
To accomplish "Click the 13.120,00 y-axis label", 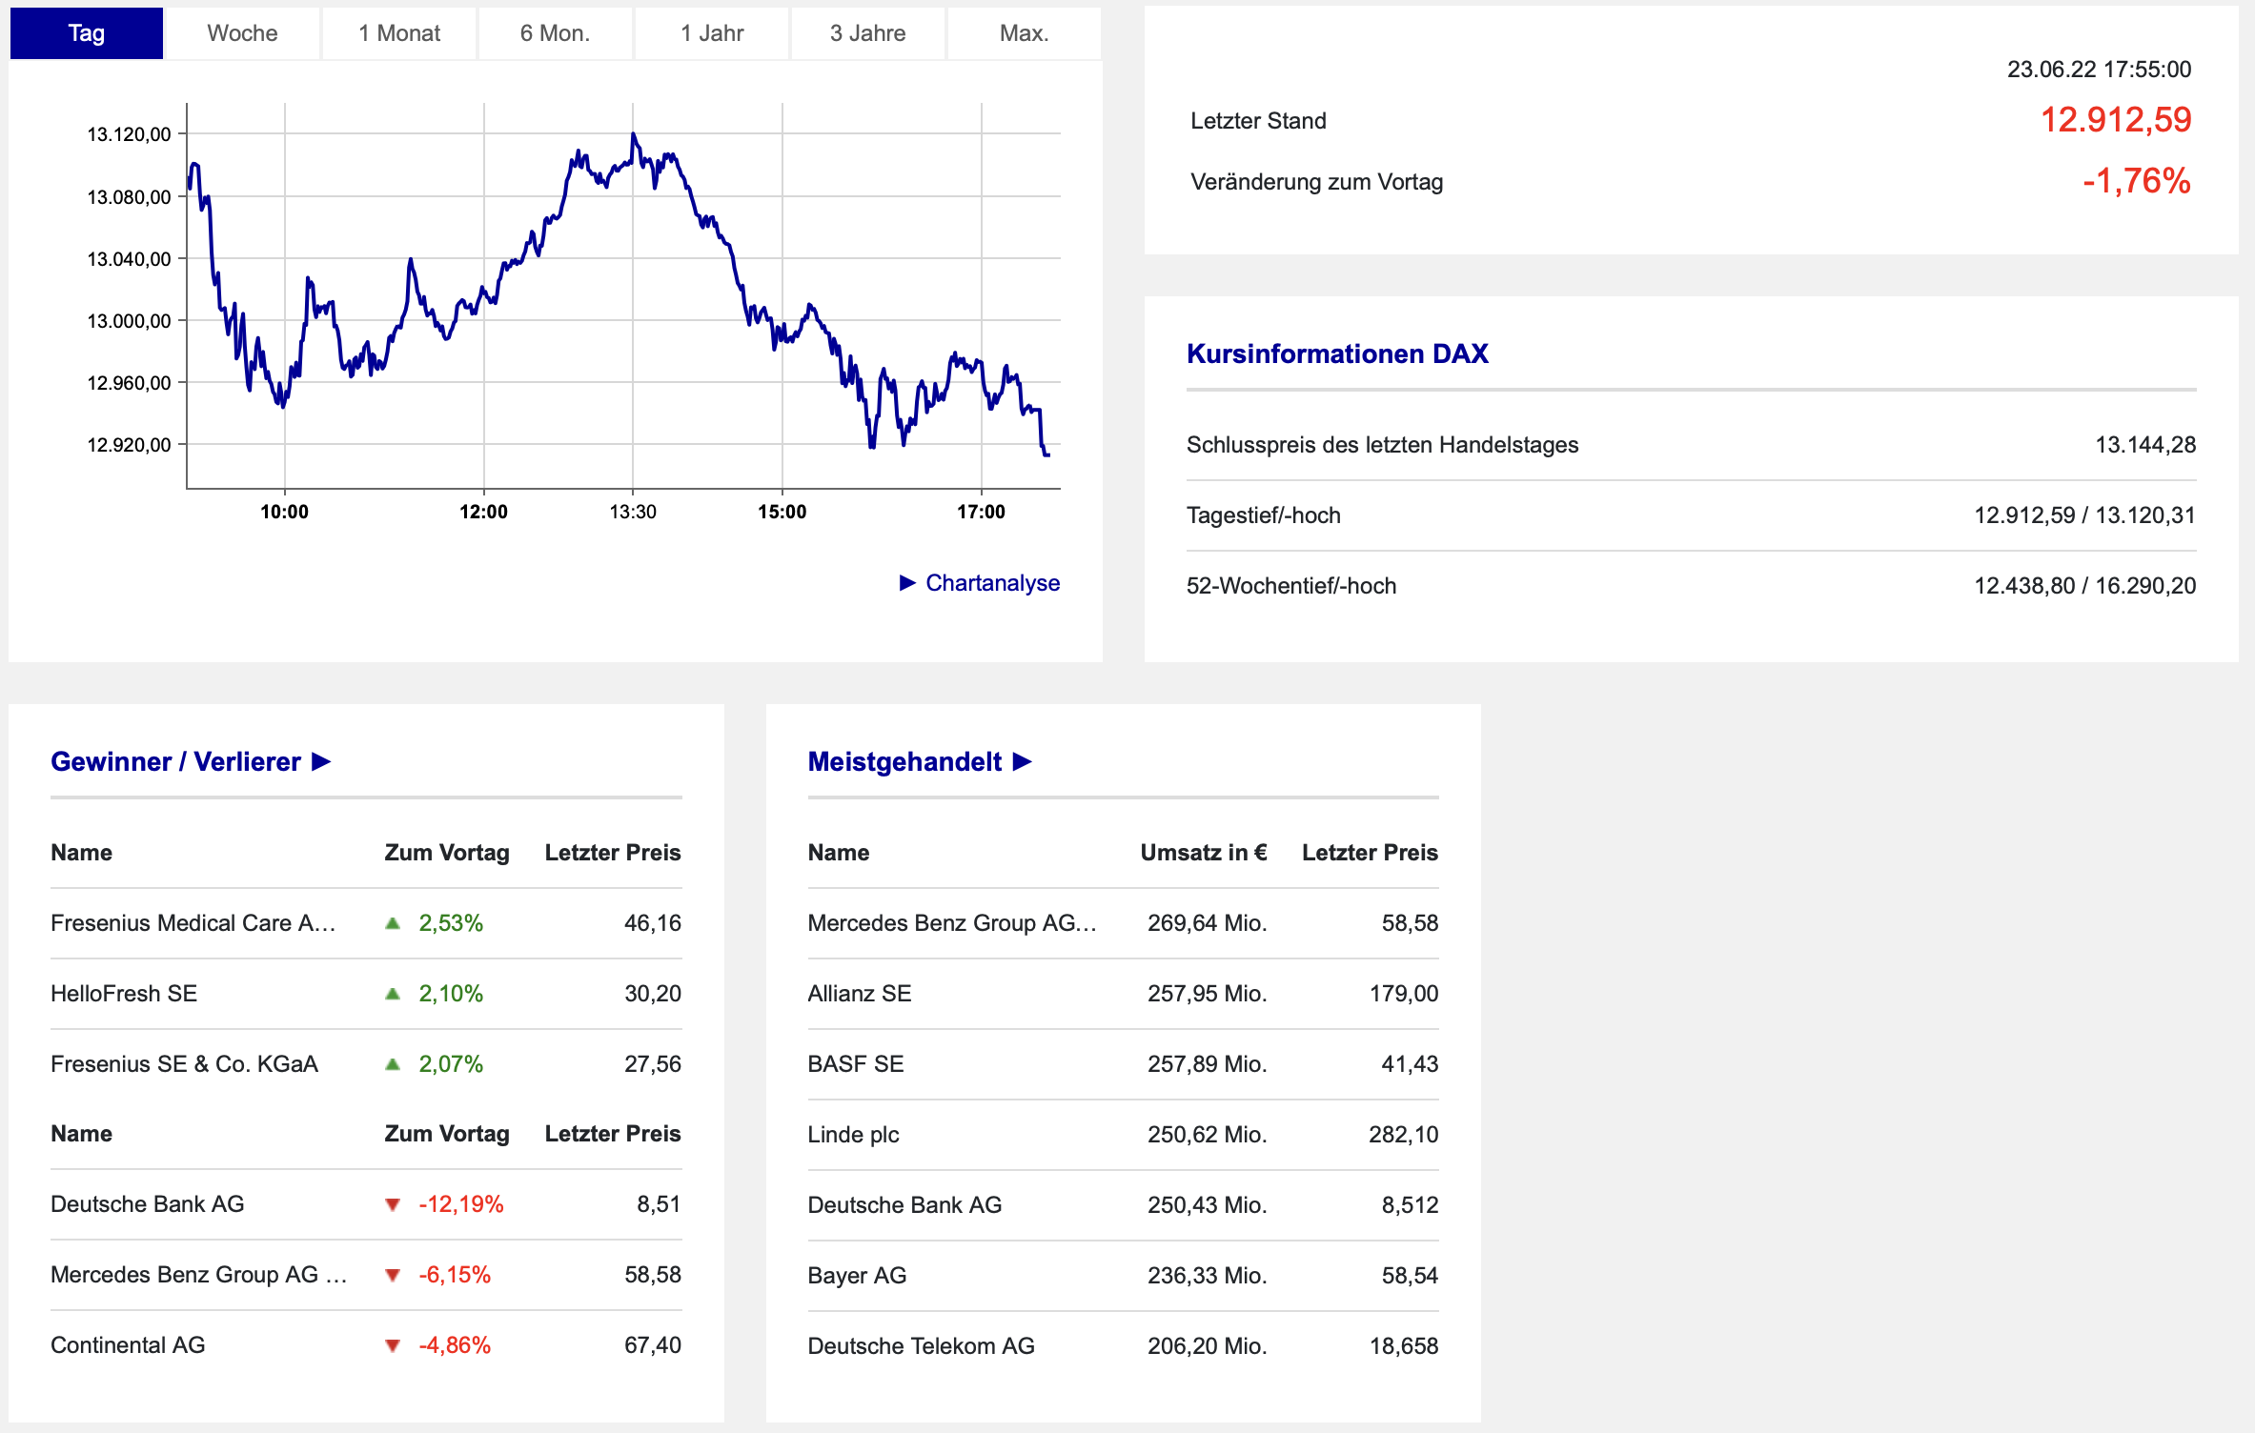I will (129, 134).
